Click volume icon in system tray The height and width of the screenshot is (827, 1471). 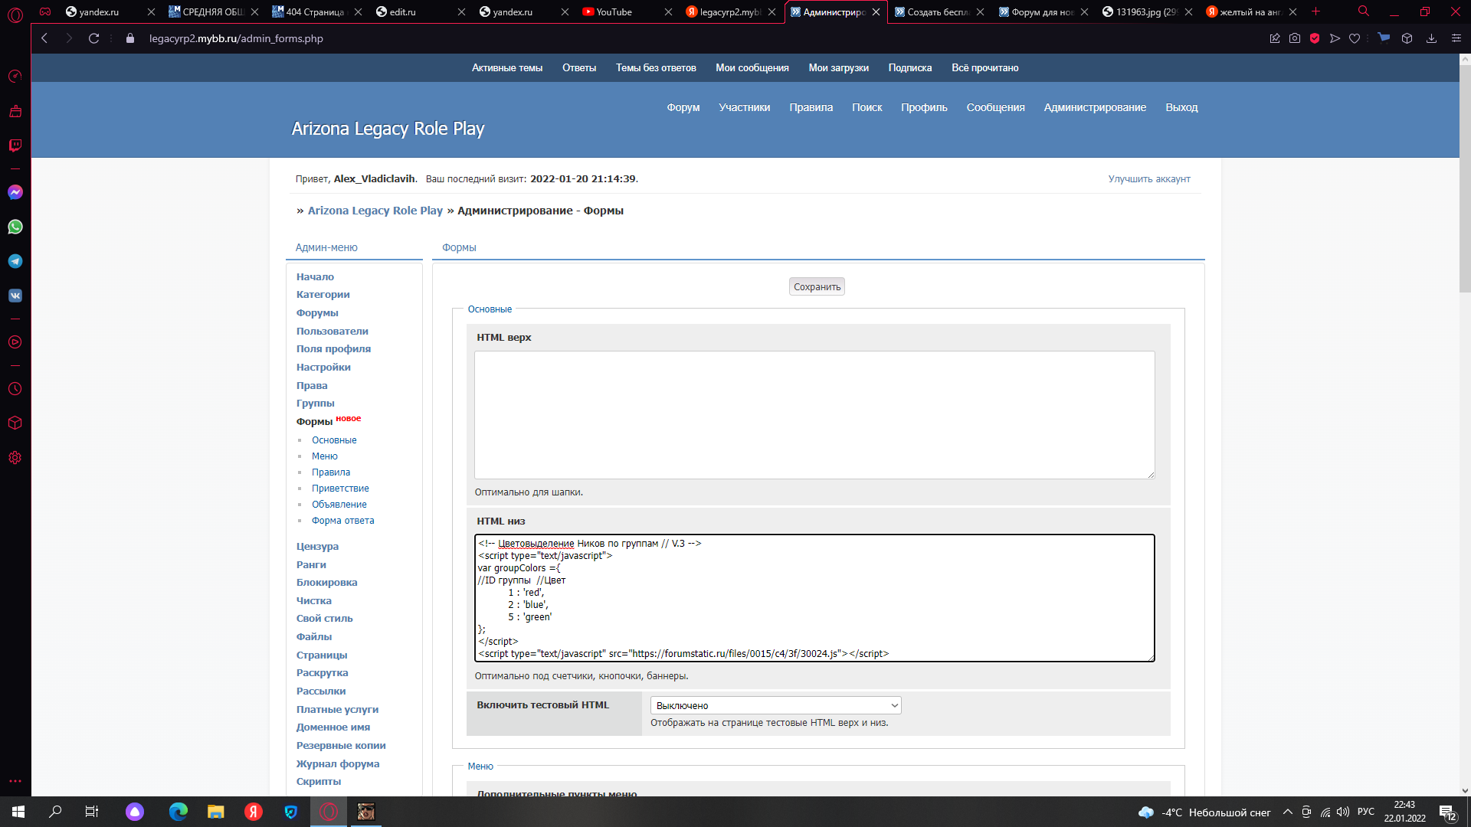pos(1343,812)
